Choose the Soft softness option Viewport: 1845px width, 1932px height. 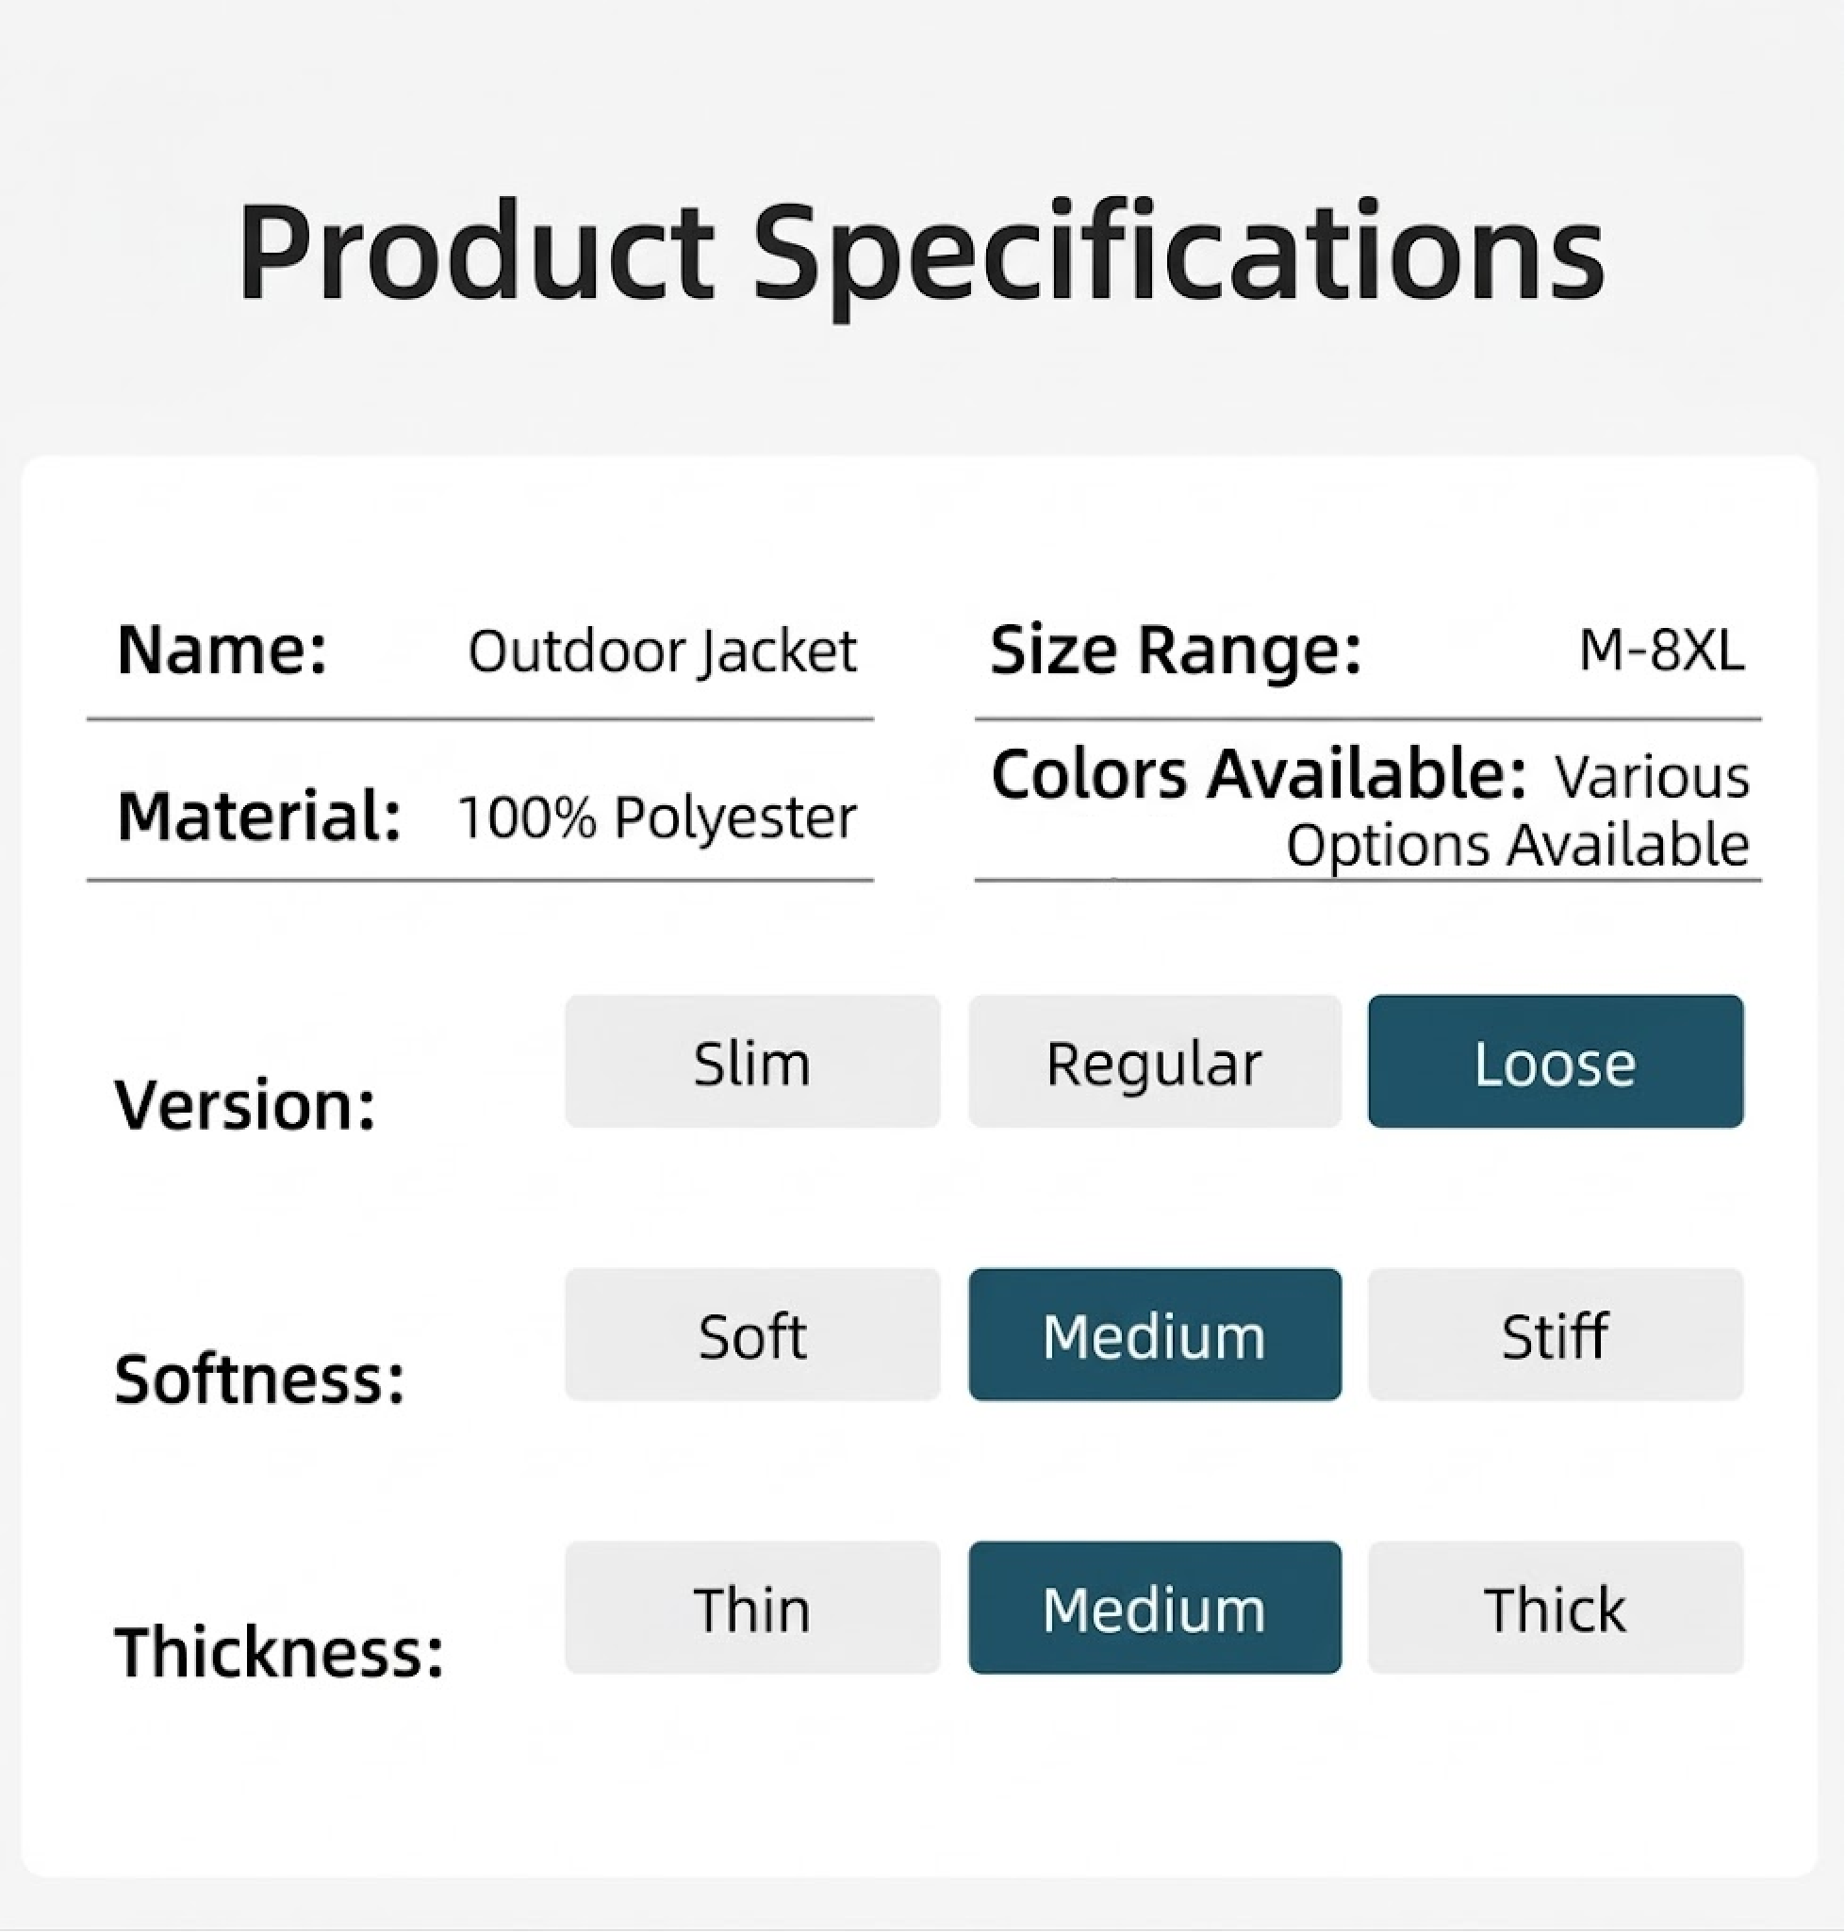(752, 1335)
